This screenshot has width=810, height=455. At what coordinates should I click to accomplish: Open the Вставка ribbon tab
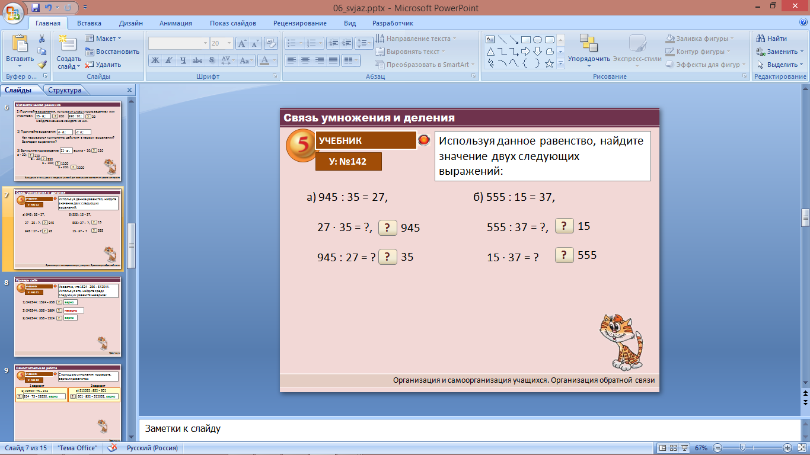pos(89,23)
